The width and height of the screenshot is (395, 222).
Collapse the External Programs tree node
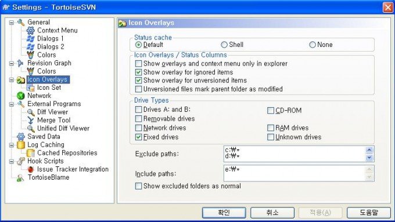coord(12,104)
